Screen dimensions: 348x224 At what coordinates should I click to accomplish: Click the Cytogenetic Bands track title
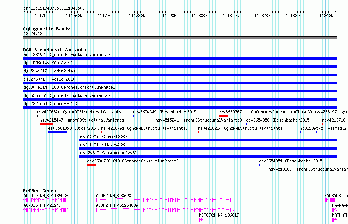point(47,29)
